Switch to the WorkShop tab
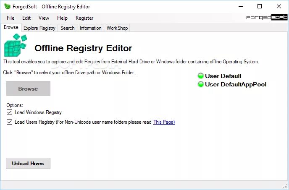The image size is (289, 190). (117, 28)
